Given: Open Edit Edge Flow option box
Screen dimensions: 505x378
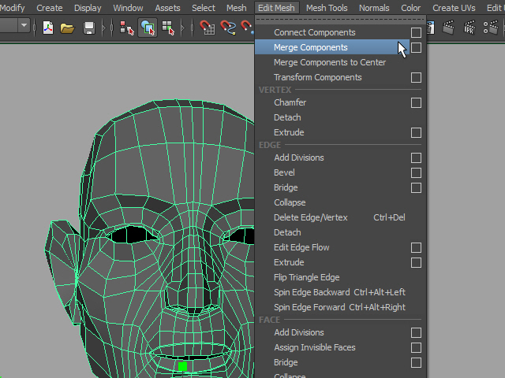Looking at the screenshot, I should click(x=416, y=247).
